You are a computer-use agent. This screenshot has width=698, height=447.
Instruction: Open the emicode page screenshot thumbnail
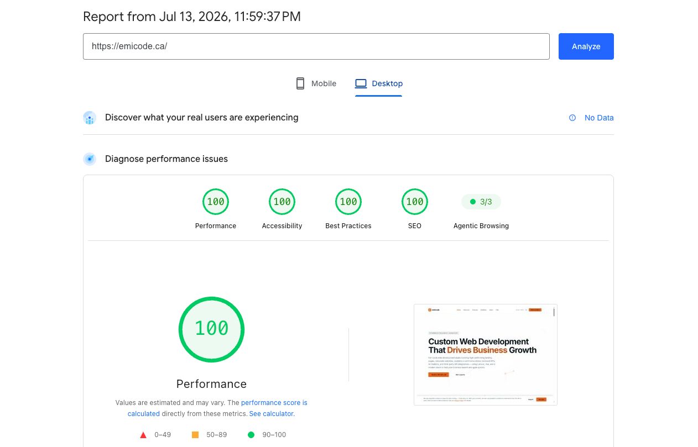pyautogui.click(x=486, y=354)
